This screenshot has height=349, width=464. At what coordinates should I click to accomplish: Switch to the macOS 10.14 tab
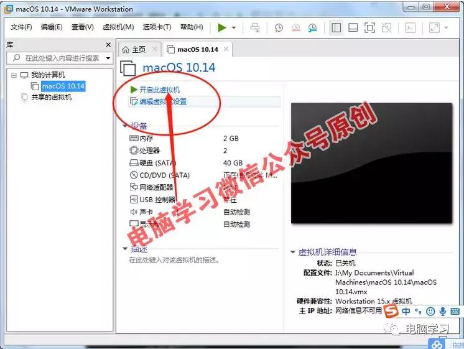pyautogui.click(x=198, y=49)
